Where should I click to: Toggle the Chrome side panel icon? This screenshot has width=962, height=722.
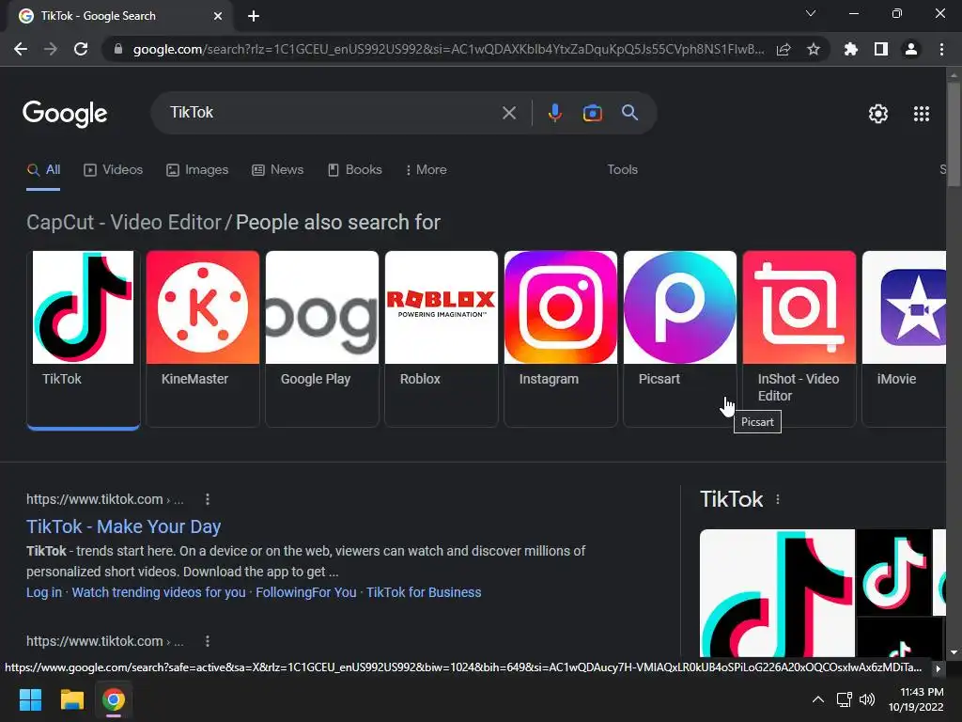881,49
